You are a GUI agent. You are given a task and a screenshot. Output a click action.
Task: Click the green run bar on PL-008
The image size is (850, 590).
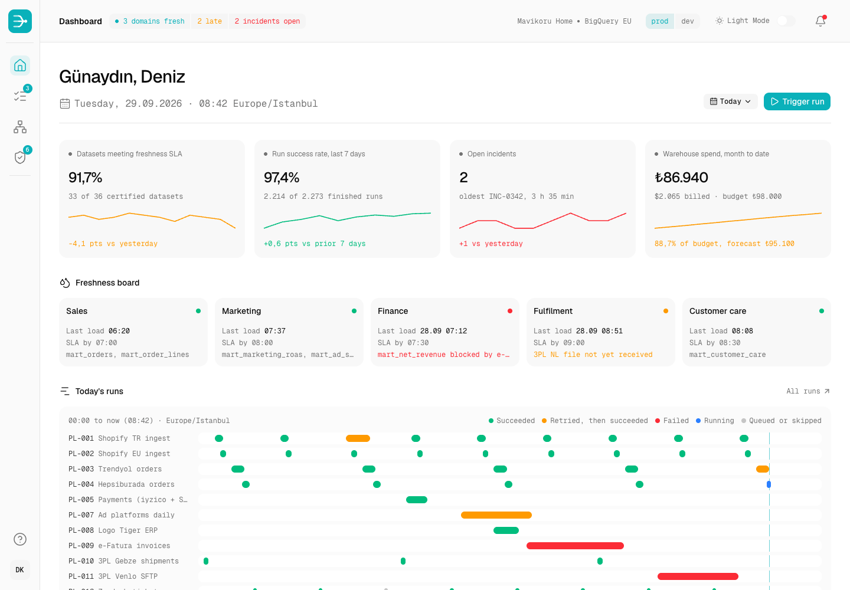(x=506, y=530)
